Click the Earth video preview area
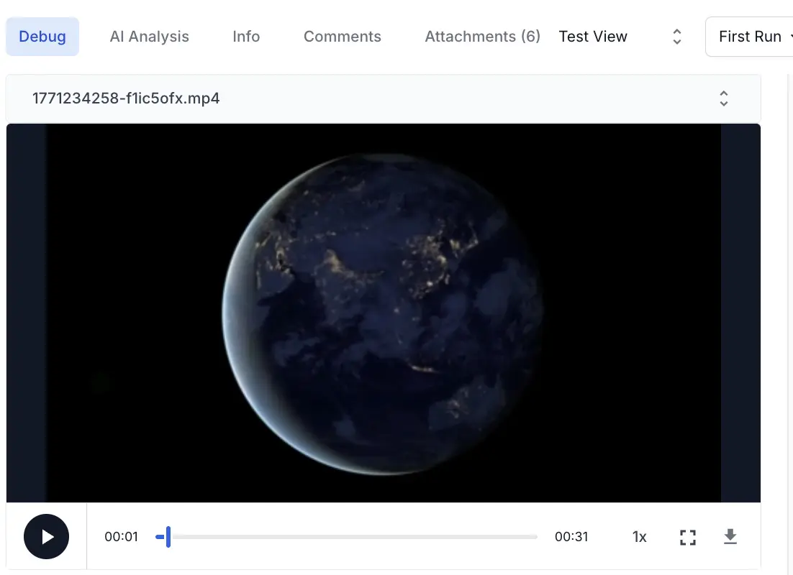This screenshot has width=793, height=575. tap(383, 313)
